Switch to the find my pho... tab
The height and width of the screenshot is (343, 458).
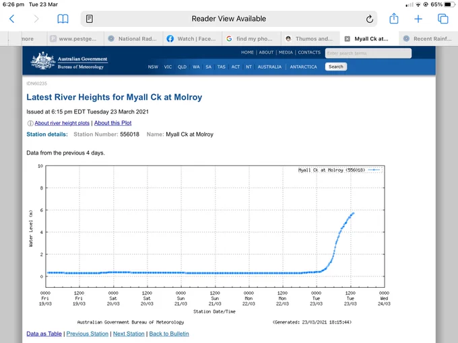pos(251,39)
